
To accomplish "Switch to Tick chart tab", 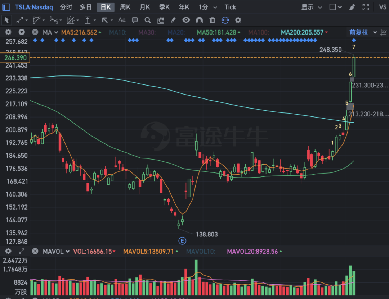I will coord(230,7).
